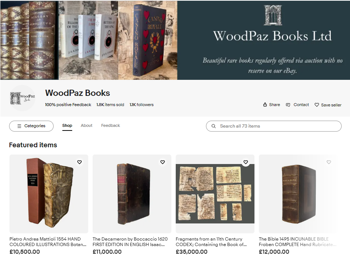This screenshot has height=265, width=350.
Task: Toggle watchlist heart on 11th Century Codex
Action: pyautogui.click(x=245, y=162)
